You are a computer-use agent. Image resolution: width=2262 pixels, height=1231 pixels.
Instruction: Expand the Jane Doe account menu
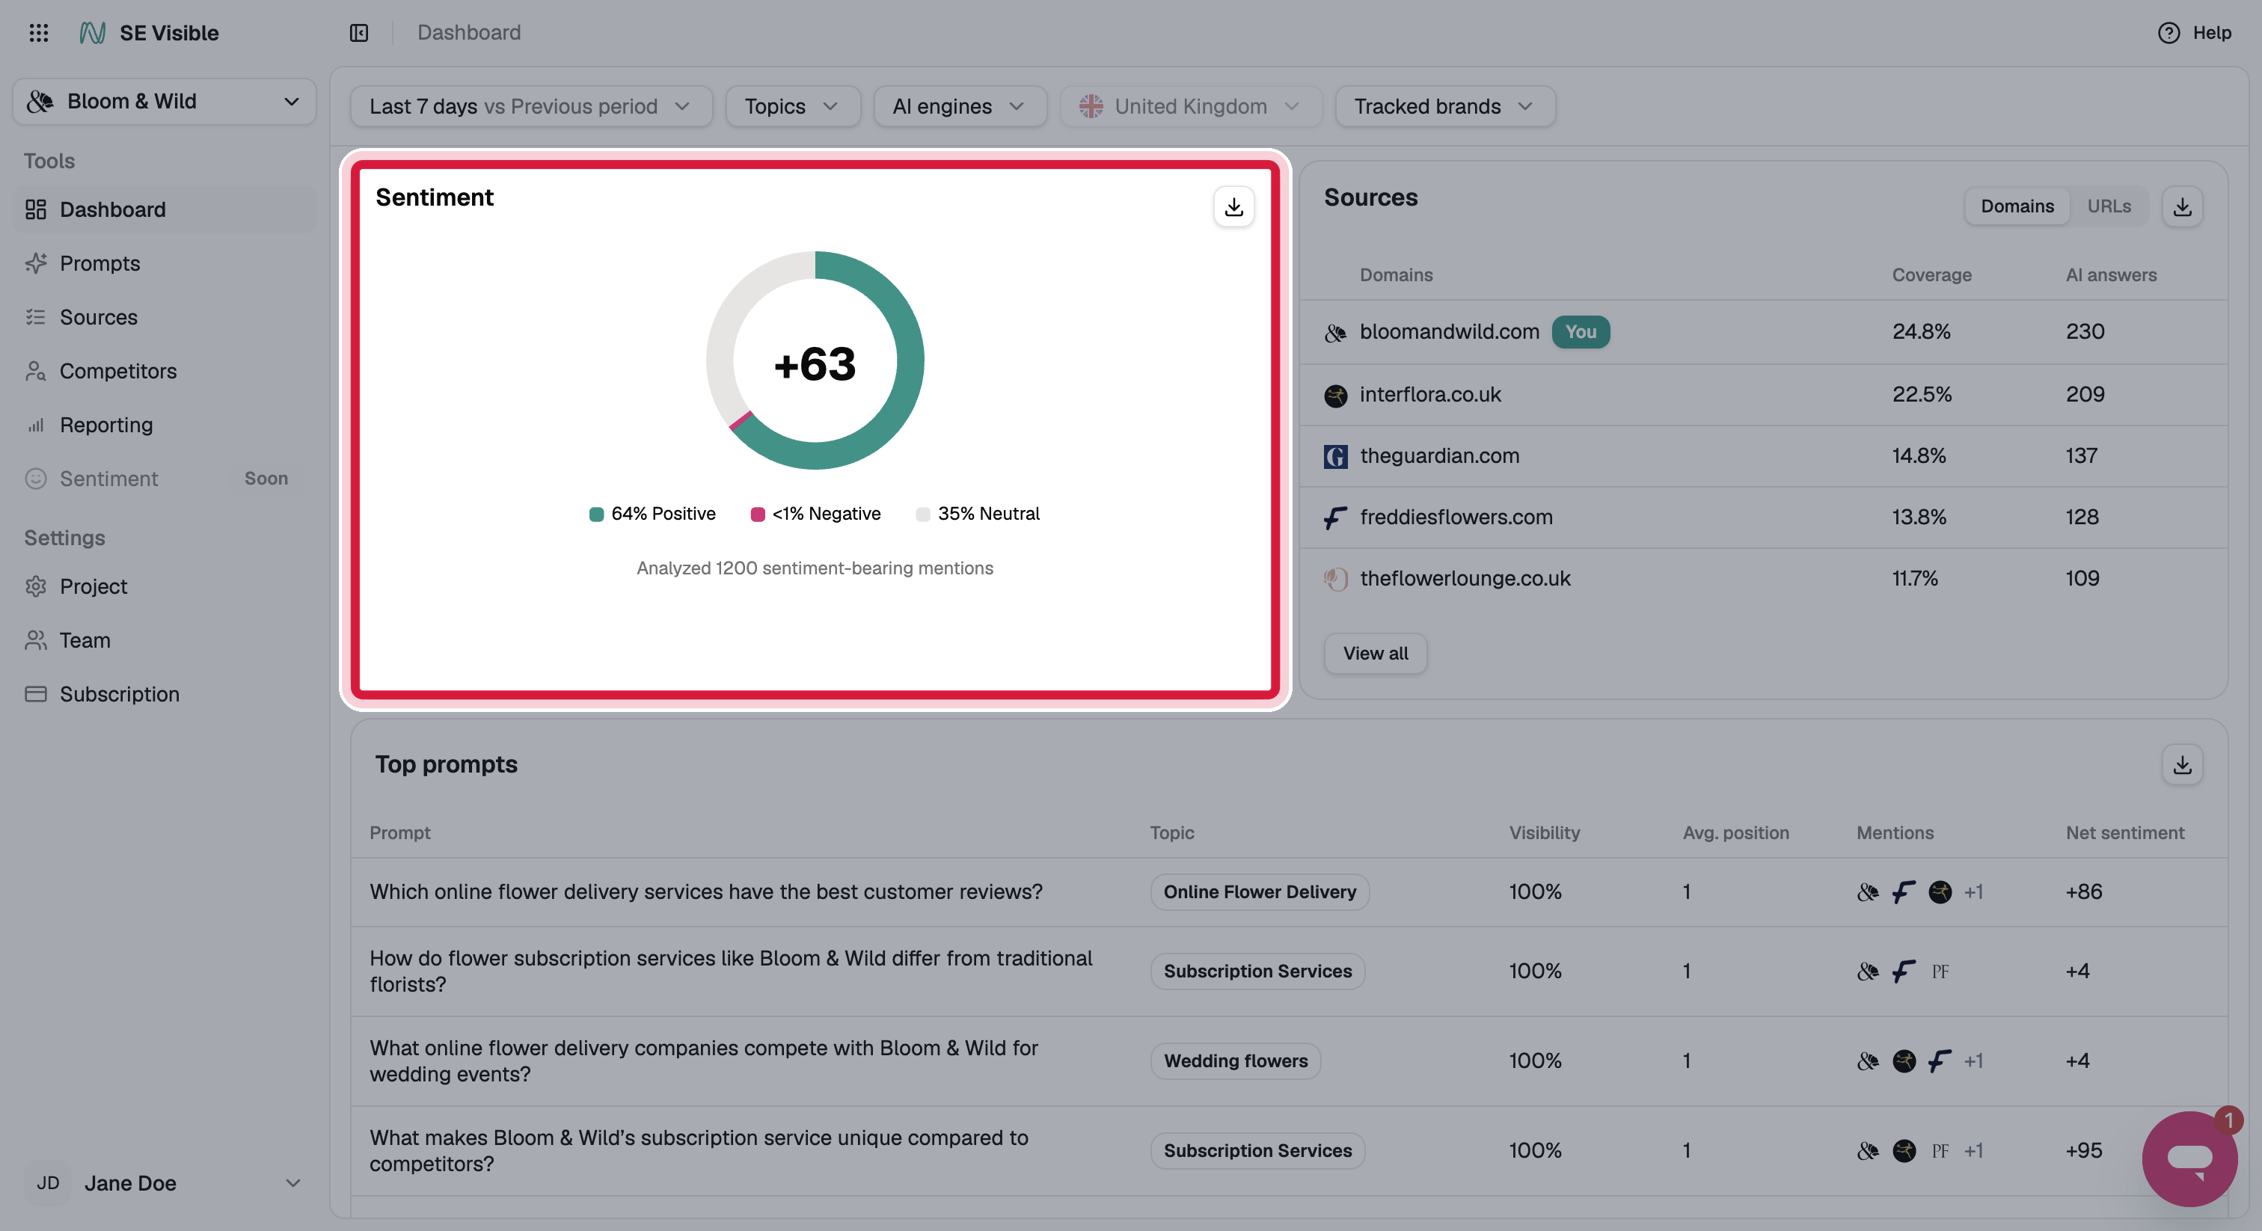[x=165, y=1182]
